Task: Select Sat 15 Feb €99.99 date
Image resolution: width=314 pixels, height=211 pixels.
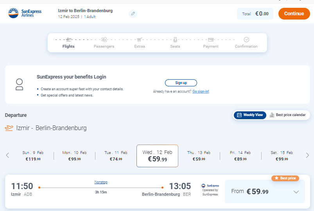Action: tap(282, 156)
